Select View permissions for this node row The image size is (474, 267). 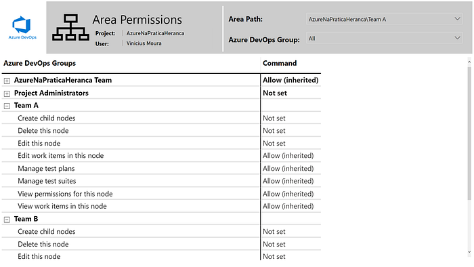click(x=161, y=194)
